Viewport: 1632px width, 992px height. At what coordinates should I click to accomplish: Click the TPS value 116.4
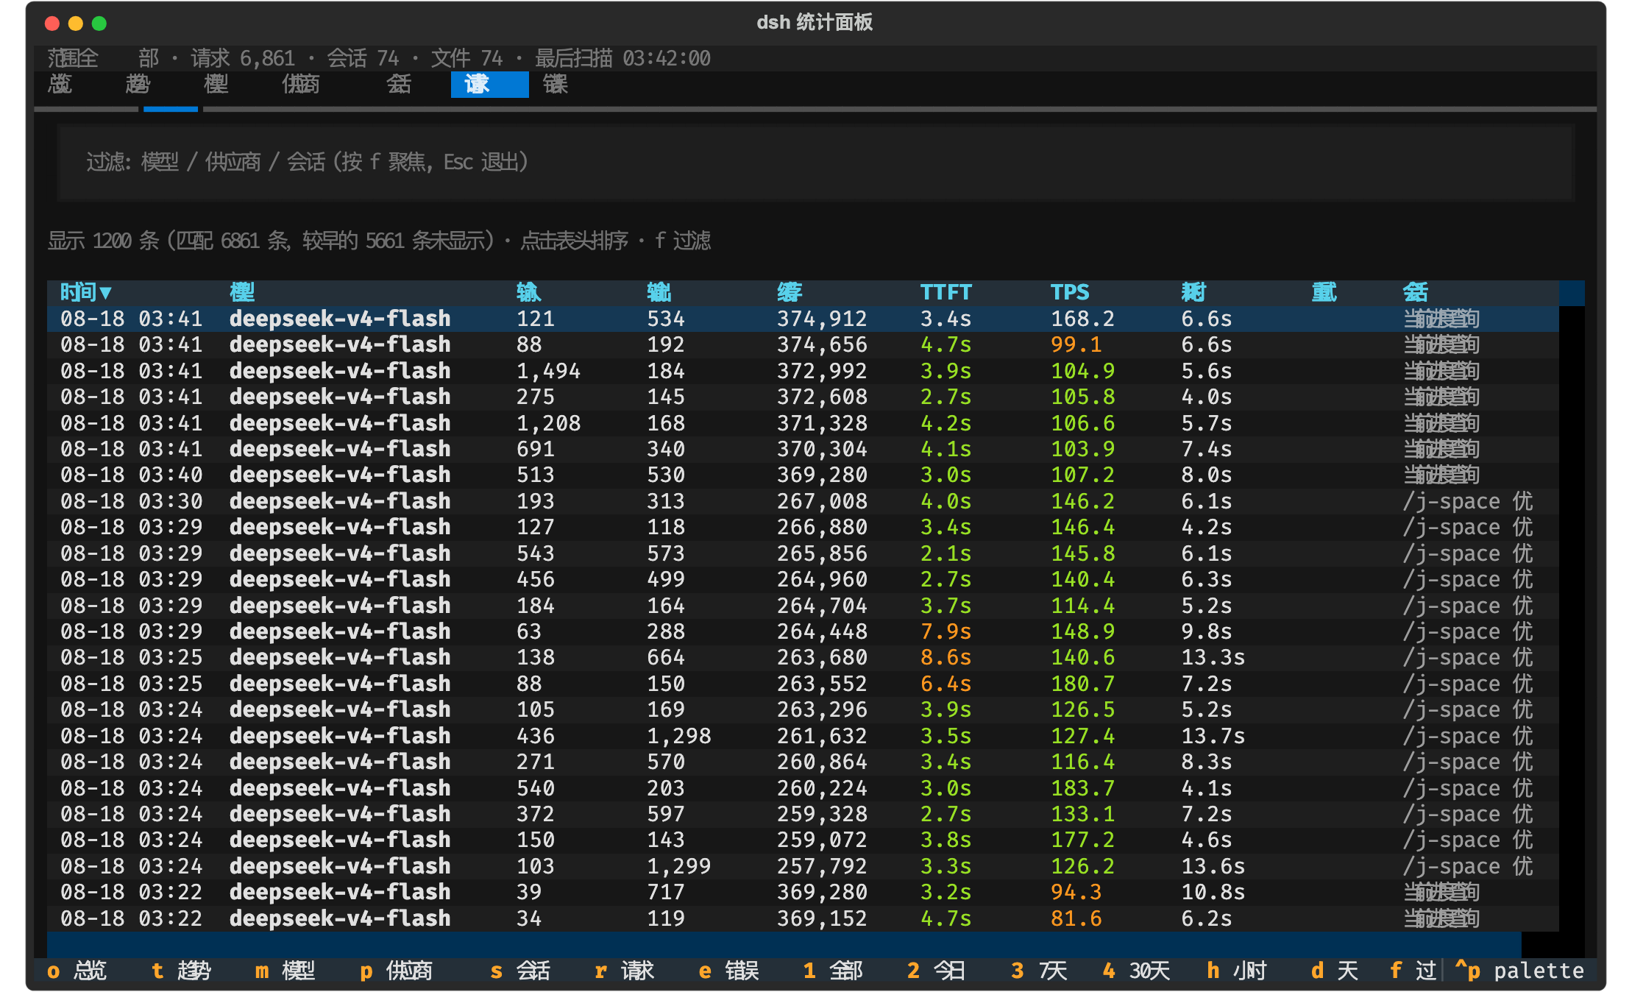click(x=1083, y=762)
